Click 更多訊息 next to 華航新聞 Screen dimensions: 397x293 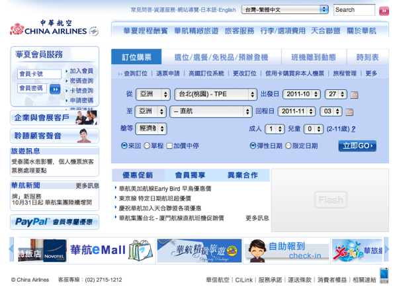87,185
